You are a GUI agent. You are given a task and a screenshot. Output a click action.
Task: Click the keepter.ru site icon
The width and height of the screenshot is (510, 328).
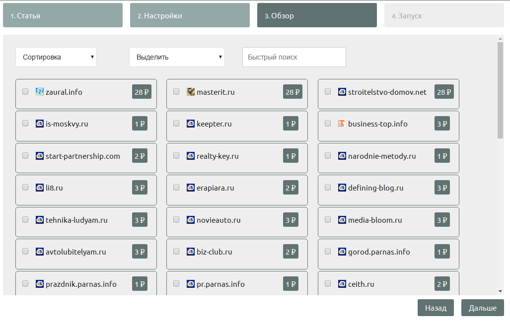point(191,124)
